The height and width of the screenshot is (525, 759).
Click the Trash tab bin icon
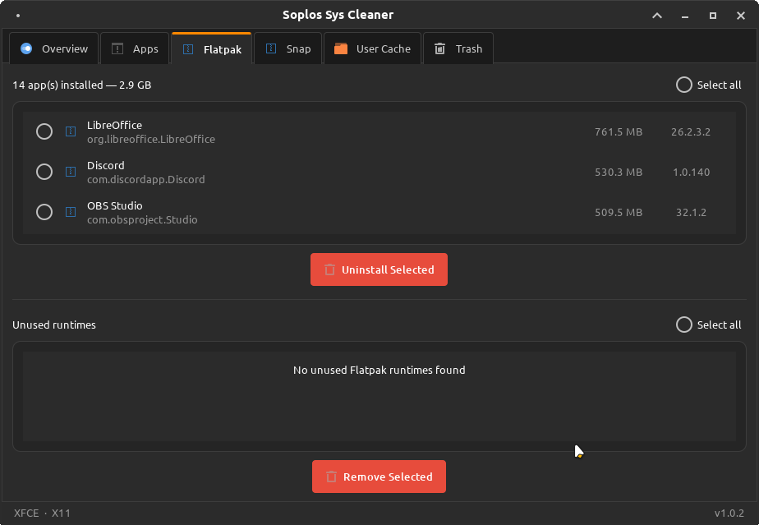pos(439,48)
